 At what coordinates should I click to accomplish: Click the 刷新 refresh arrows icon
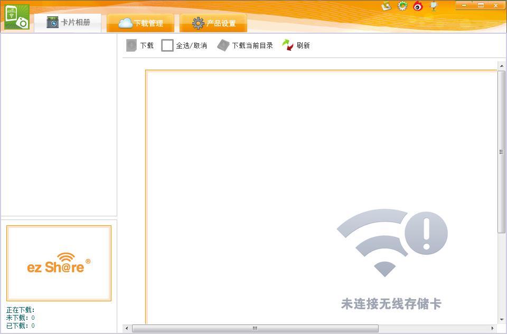287,45
